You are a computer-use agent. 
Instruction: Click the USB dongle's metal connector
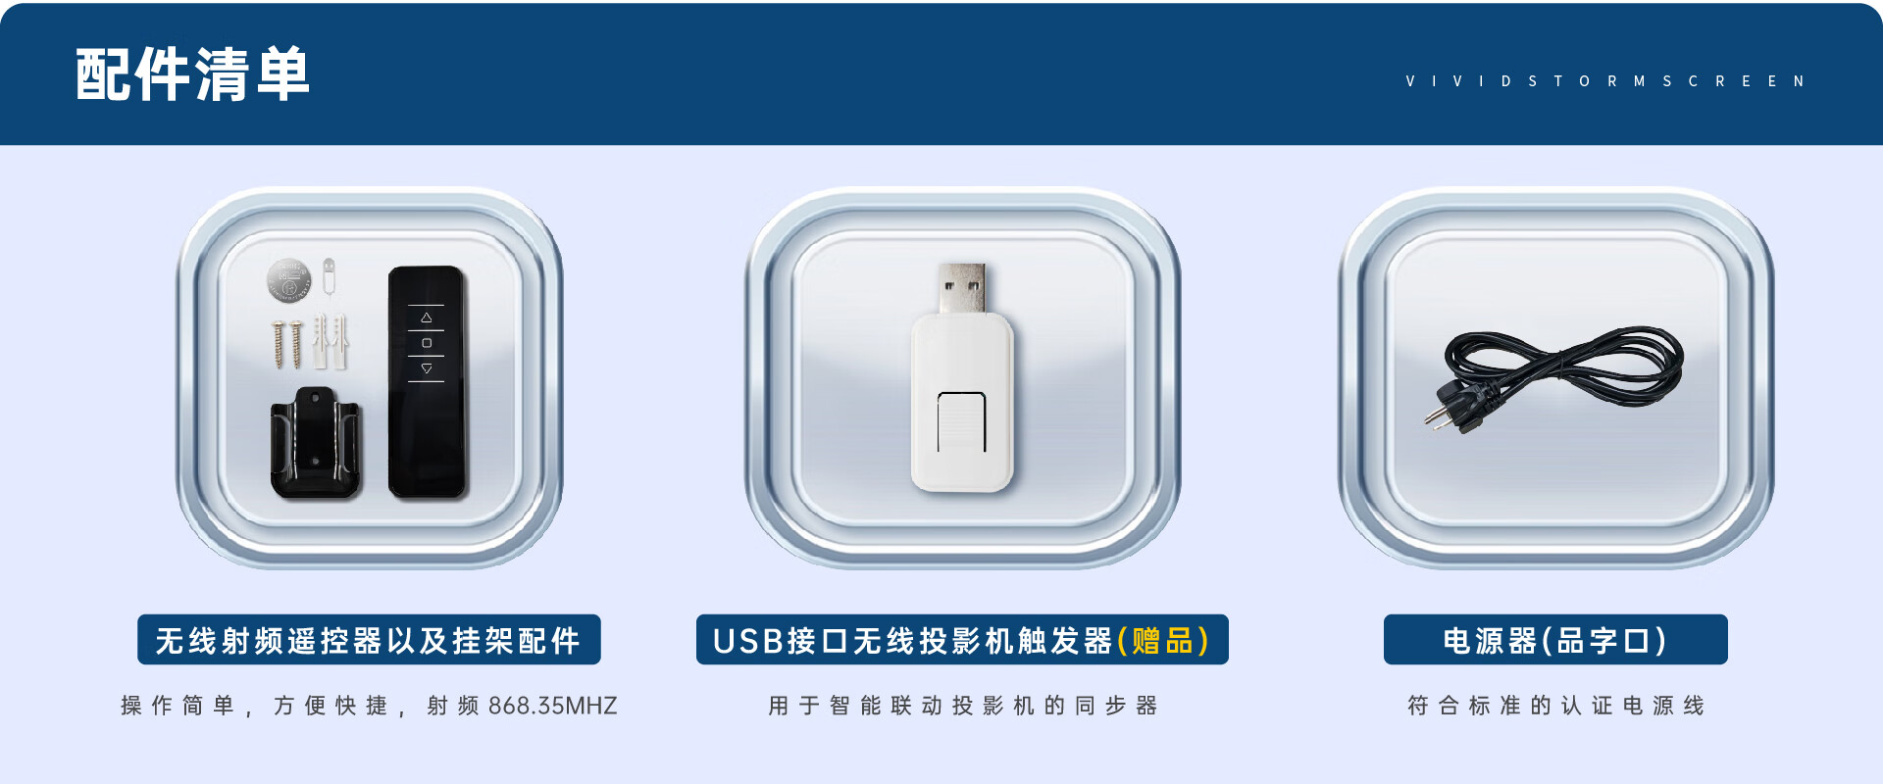tap(962, 287)
